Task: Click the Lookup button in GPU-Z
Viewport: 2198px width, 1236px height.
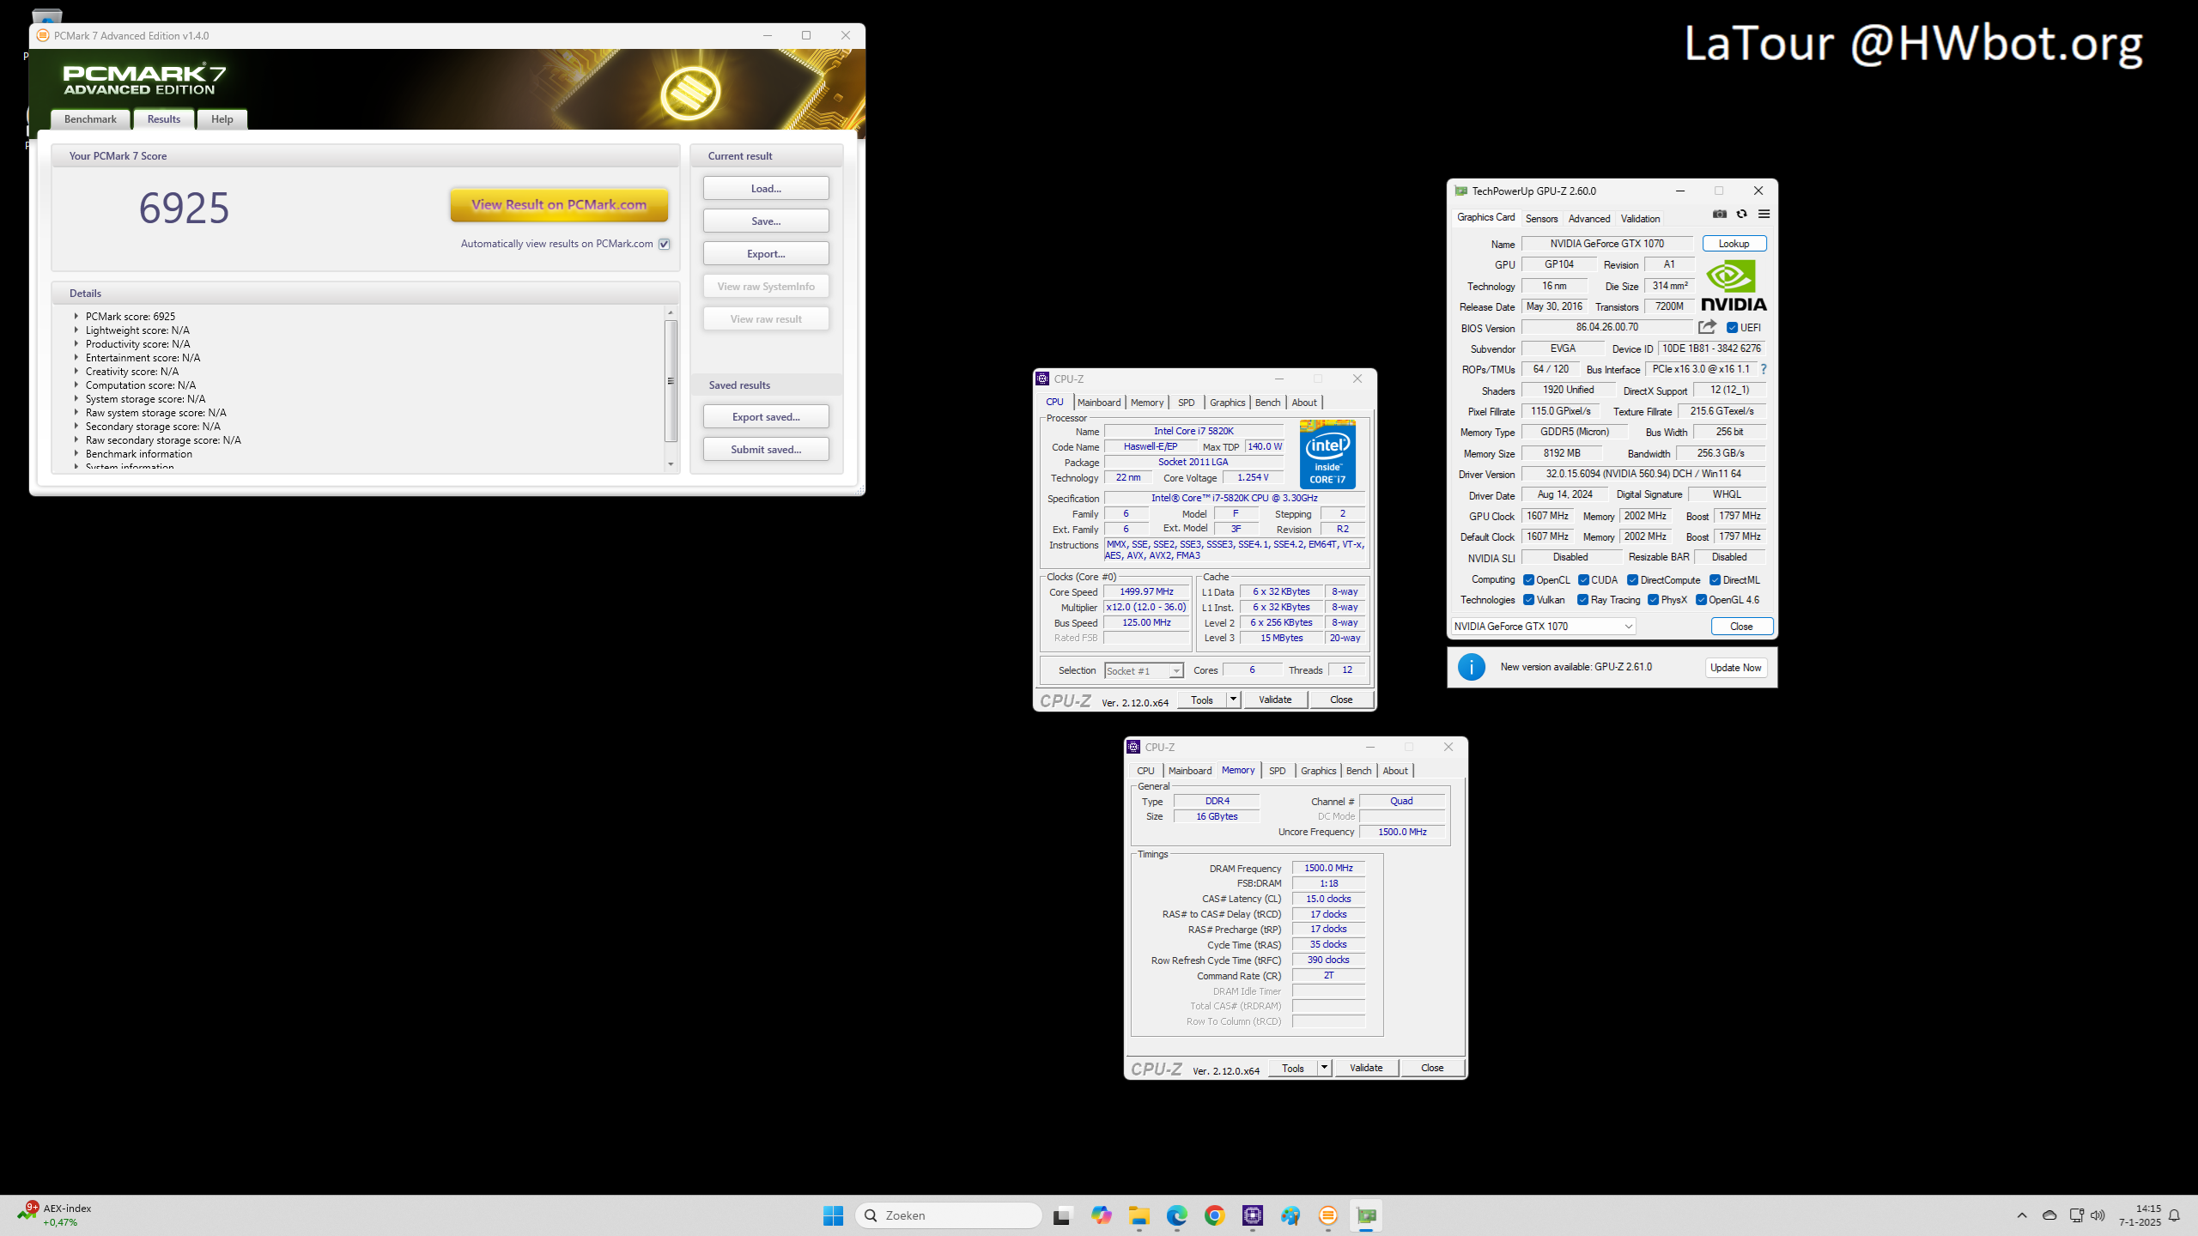Action: (x=1734, y=244)
